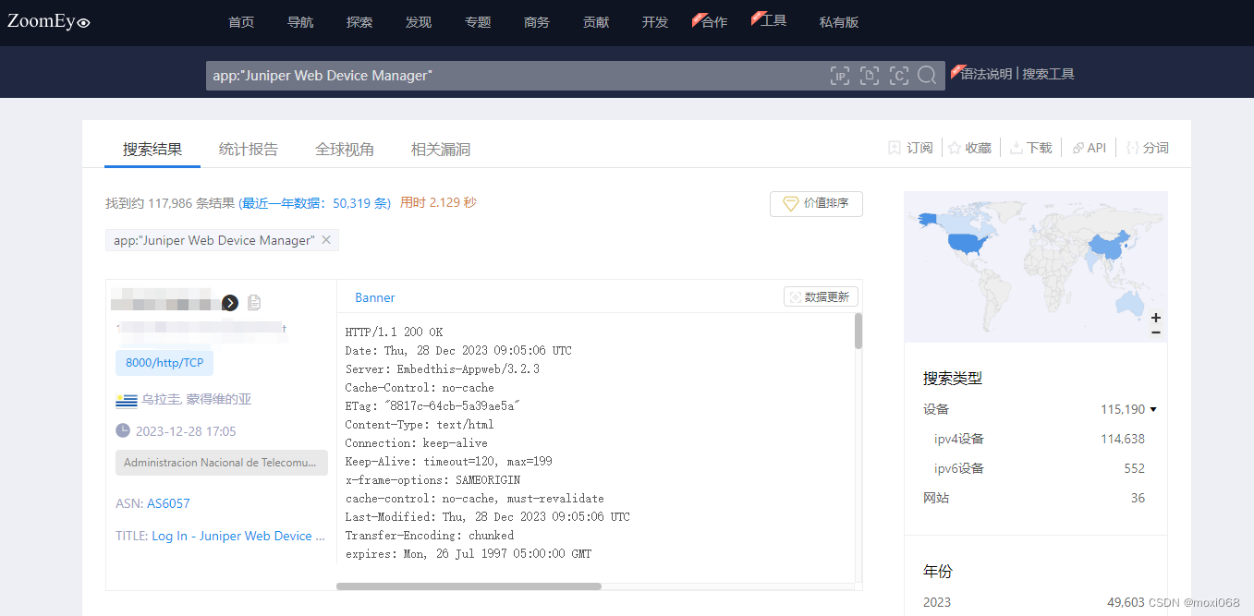Remove the app filter tag with X
This screenshot has width=1254, height=616.
(x=326, y=240)
